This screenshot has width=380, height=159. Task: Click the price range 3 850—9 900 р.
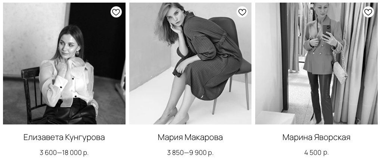pos(190,153)
